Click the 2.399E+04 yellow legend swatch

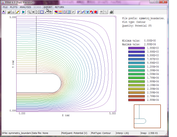click(136, 89)
